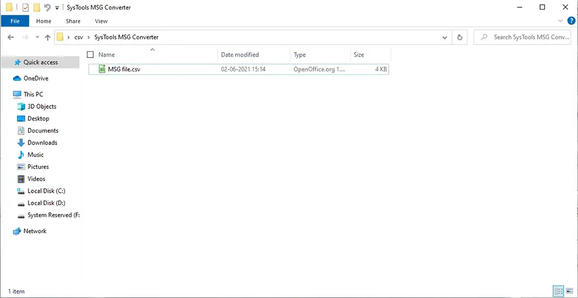Open System Reserved drive
The width and height of the screenshot is (578, 298).
(53, 215)
